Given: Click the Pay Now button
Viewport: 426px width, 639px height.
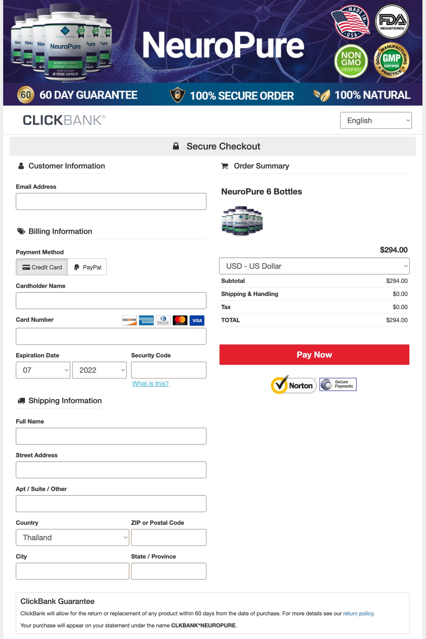Looking at the screenshot, I should 314,355.
